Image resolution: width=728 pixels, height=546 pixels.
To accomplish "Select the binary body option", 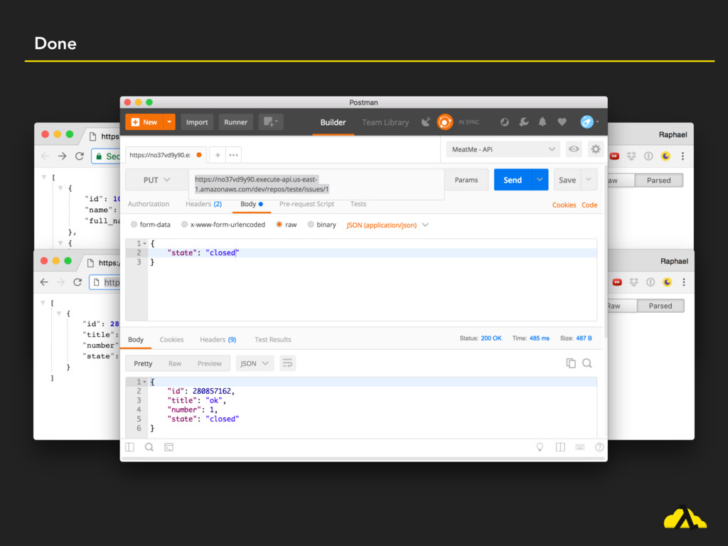I will click(311, 225).
